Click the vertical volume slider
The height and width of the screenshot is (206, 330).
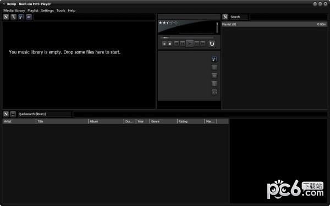(x=217, y=27)
